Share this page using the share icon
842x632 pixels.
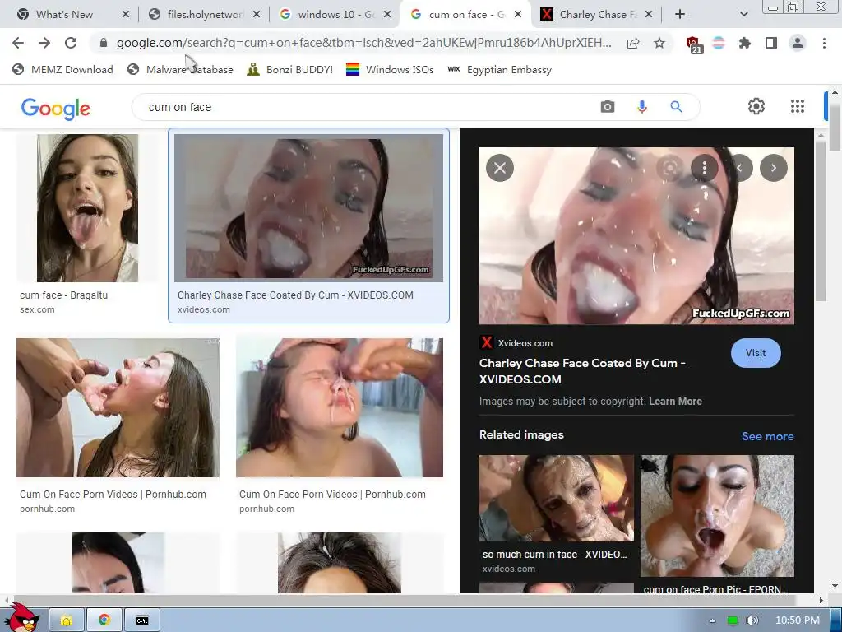pos(633,43)
